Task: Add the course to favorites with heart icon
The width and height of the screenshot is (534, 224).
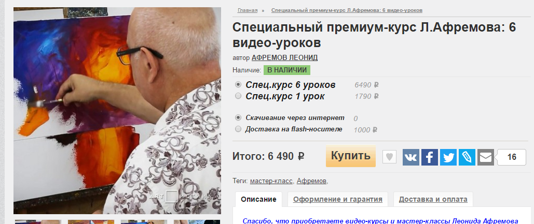Action: (x=389, y=157)
